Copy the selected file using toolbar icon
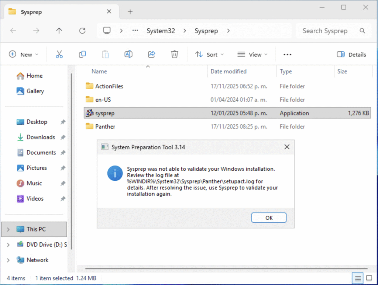This screenshot has width=378, height=285. [x=82, y=54]
